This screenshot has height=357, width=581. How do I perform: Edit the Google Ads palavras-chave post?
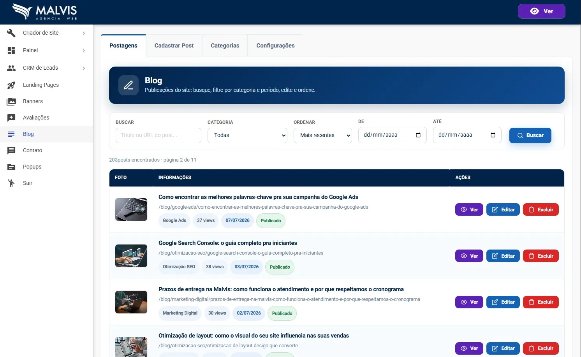click(503, 209)
